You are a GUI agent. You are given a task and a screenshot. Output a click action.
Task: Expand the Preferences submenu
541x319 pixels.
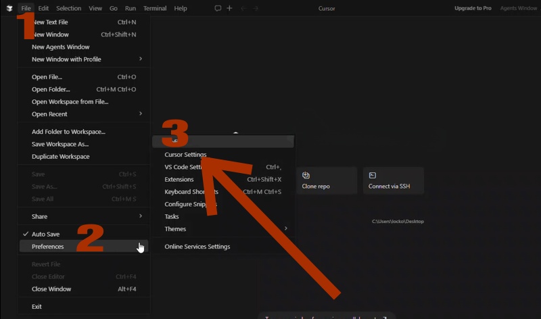click(x=84, y=247)
